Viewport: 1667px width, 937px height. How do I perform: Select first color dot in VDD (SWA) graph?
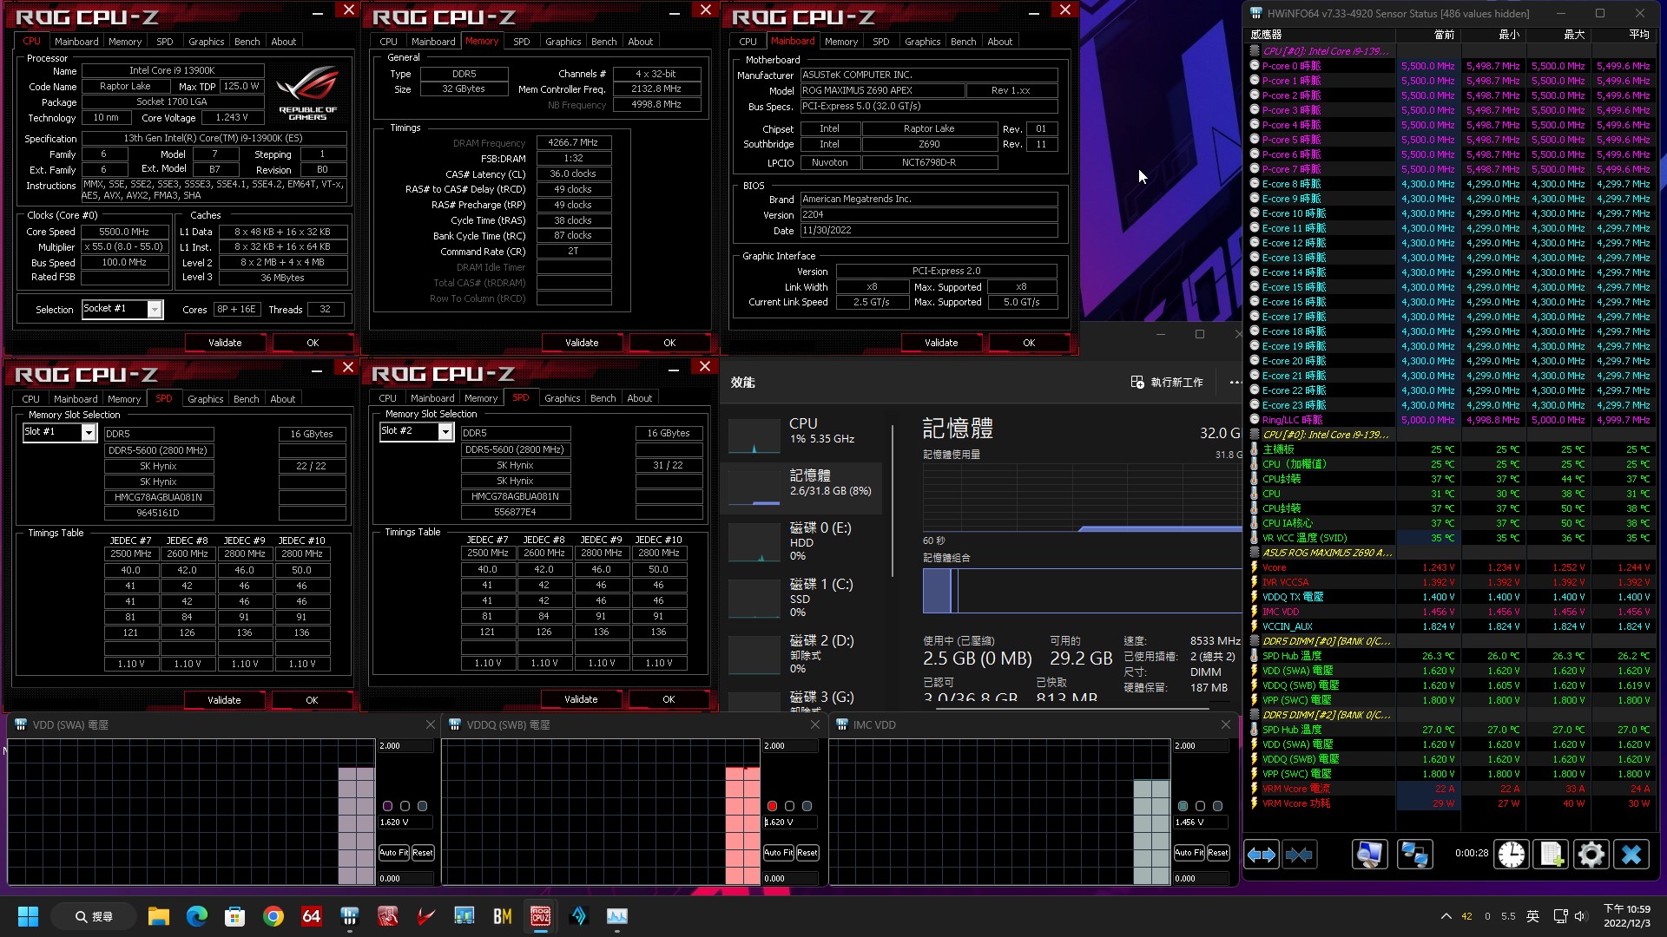(x=387, y=806)
